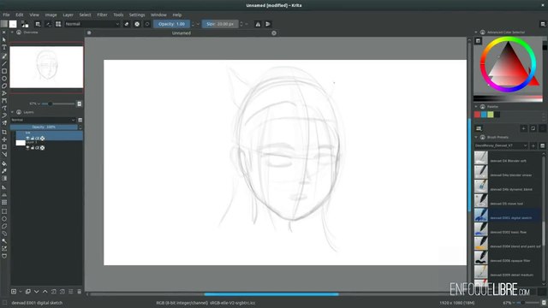Select the Elliptical Selection tool
Image resolution: width=548 pixels, height=308 pixels.
pyautogui.click(x=4, y=219)
